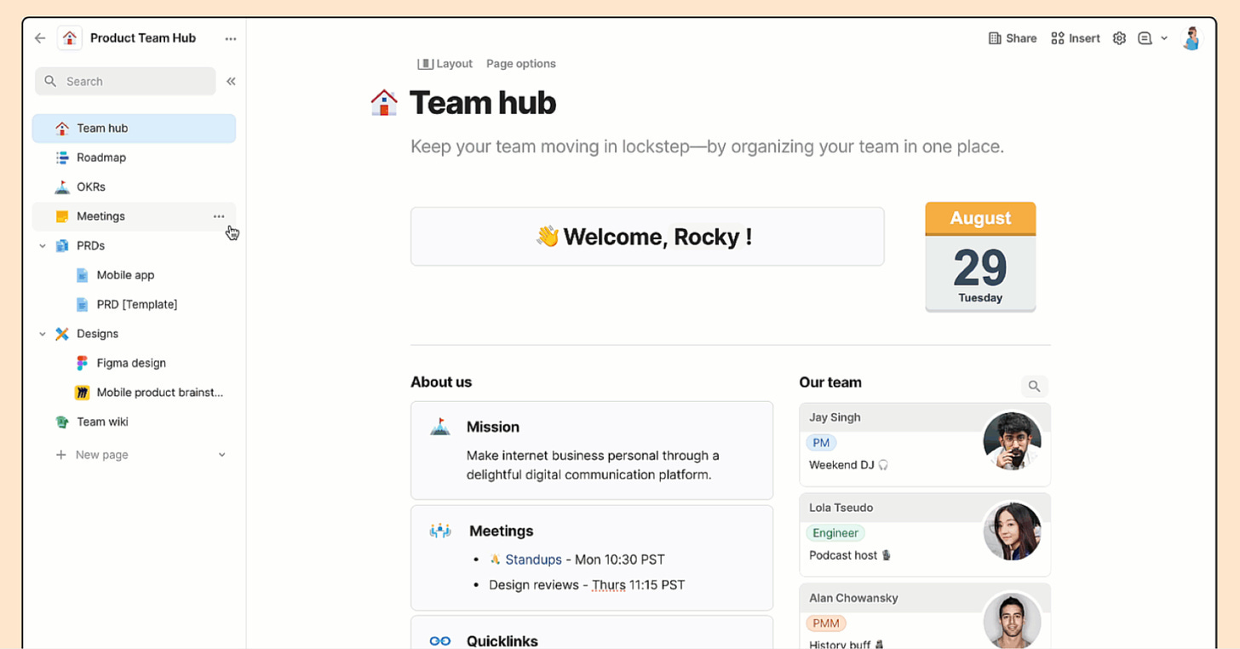This screenshot has width=1240, height=649.
Task: Click the Mission card heading
Action: point(493,427)
